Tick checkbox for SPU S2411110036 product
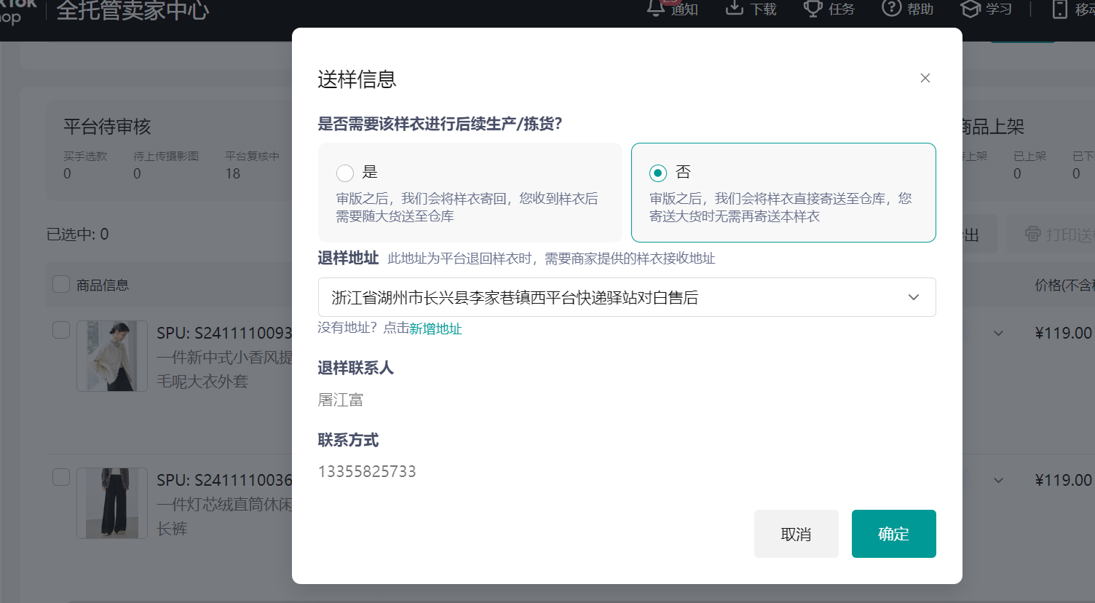1095x603 pixels. click(61, 477)
